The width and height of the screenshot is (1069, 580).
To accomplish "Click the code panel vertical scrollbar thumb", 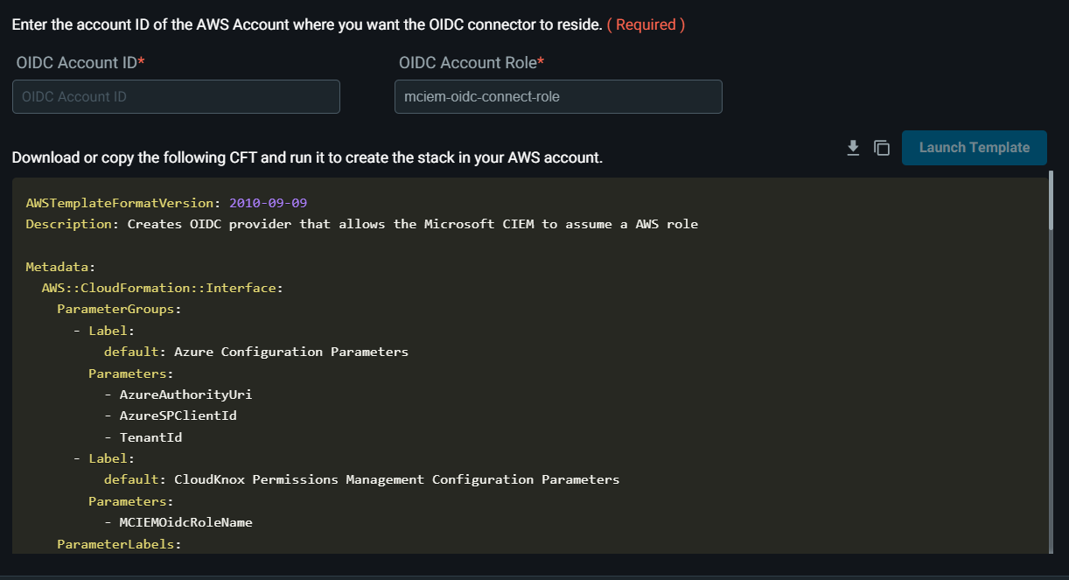I will (1052, 201).
